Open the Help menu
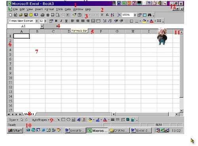Viewport: 198px width, 146px height. tap(88, 9)
